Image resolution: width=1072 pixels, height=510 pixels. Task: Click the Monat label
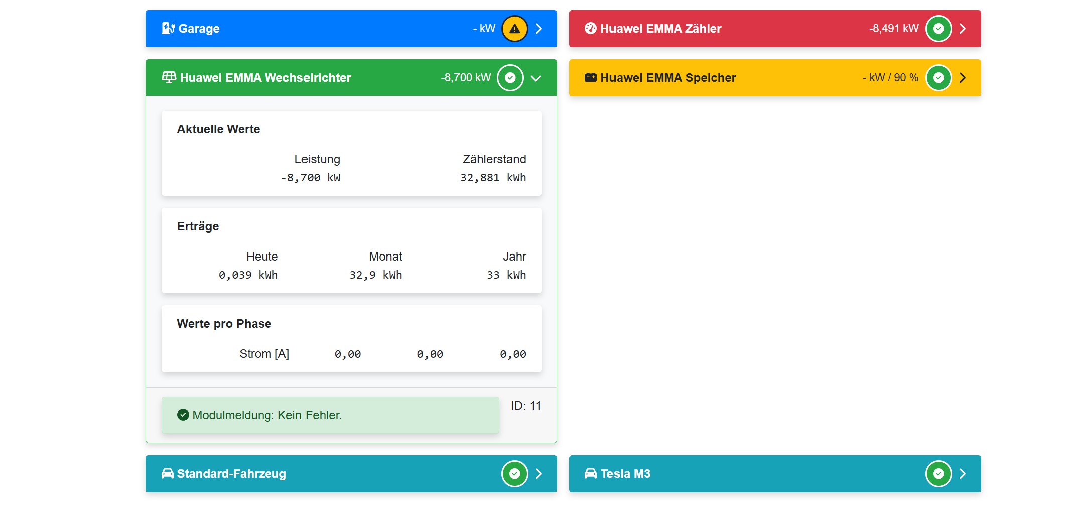pyautogui.click(x=385, y=257)
